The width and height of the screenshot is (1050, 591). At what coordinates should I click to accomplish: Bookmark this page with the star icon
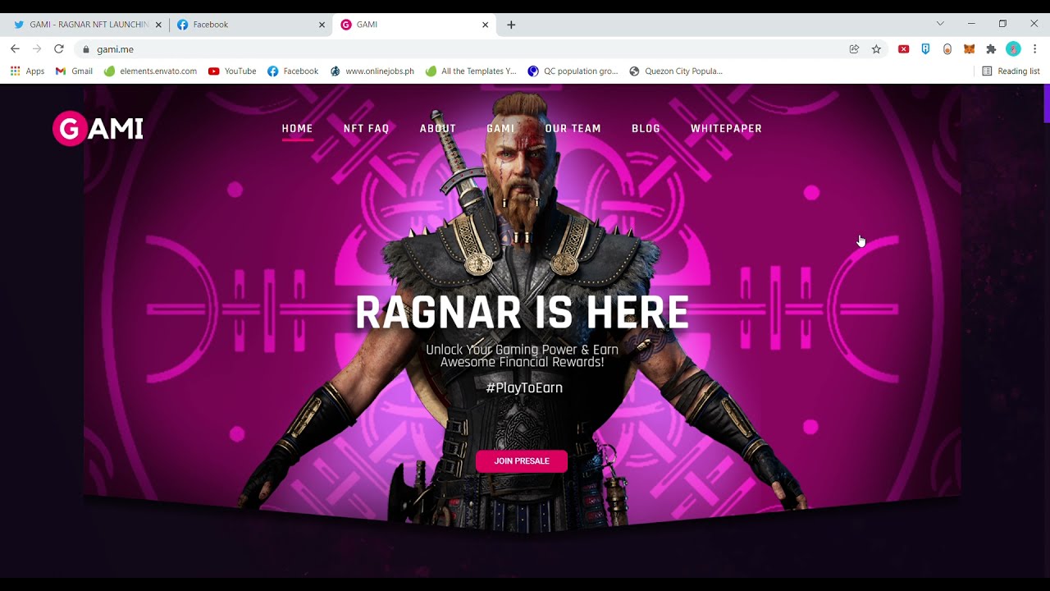tap(876, 49)
